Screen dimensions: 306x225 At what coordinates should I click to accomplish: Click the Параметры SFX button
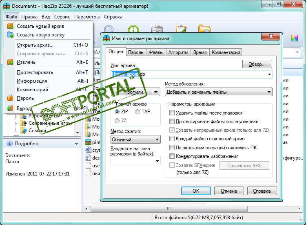(244, 166)
